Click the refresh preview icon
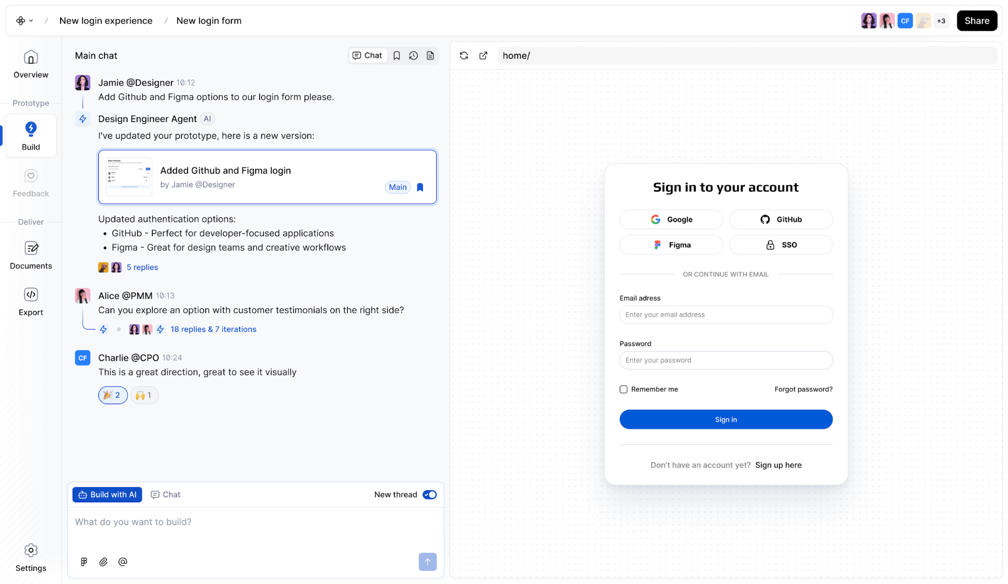This screenshot has height=584, width=1008. 464,55
